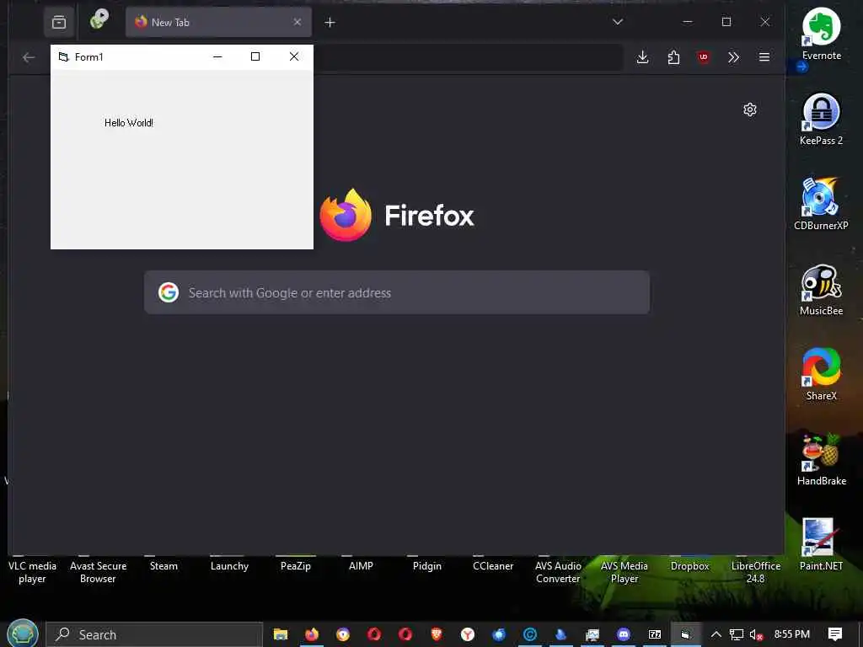Open a new Firefox tab with plus button
The height and width of the screenshot is (647, 863).
330,22
